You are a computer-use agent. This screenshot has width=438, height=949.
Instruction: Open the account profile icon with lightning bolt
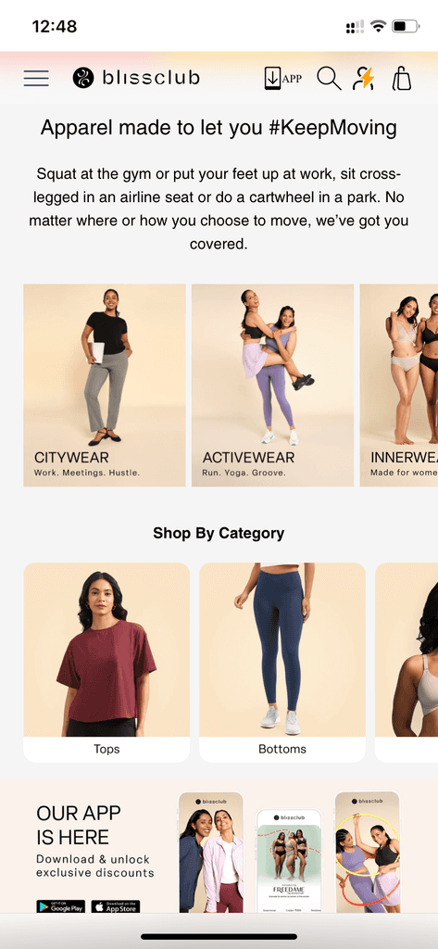(364, 79)
